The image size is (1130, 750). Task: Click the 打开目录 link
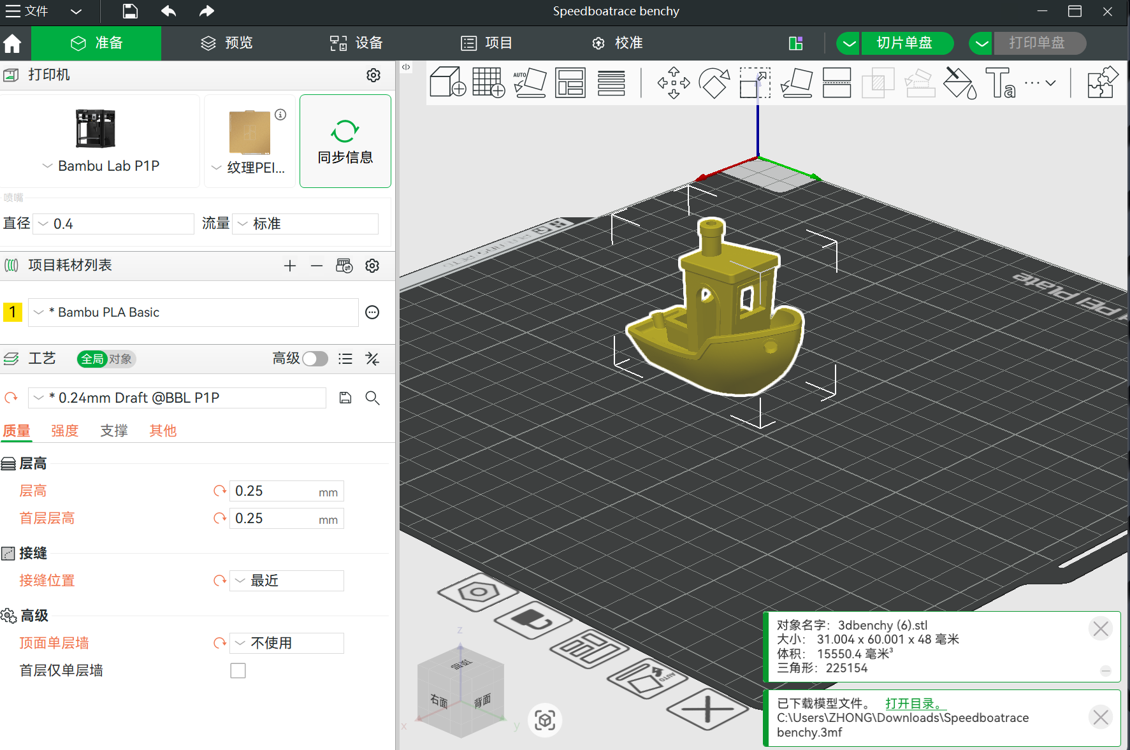tap(916, 703)
